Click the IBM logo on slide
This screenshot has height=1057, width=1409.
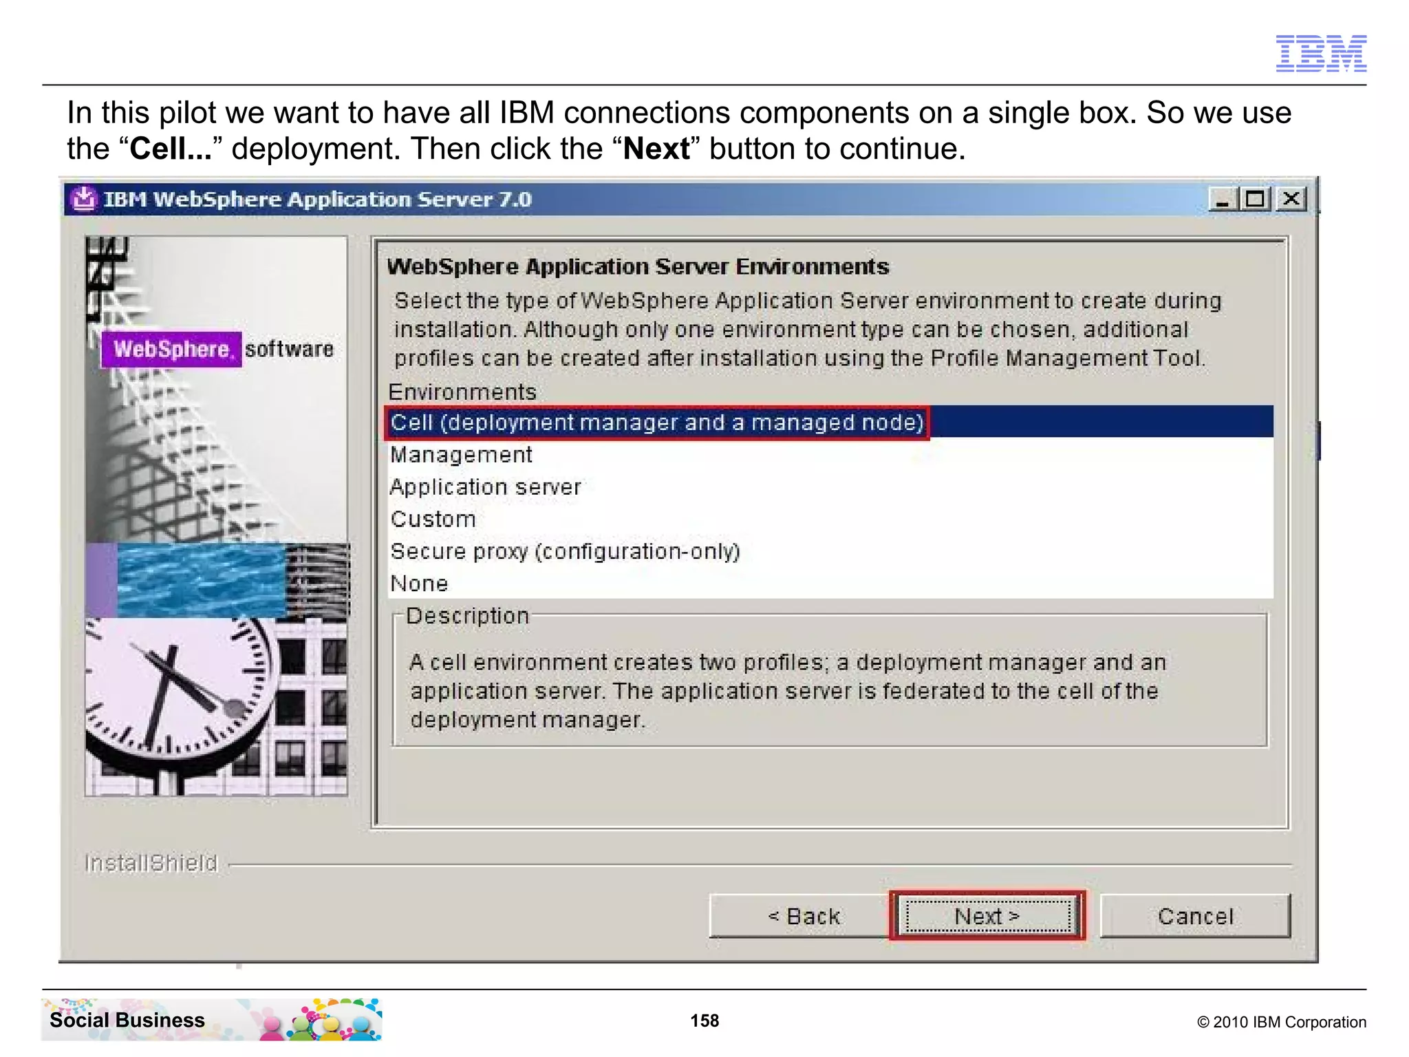click(x=1321, y=53)
